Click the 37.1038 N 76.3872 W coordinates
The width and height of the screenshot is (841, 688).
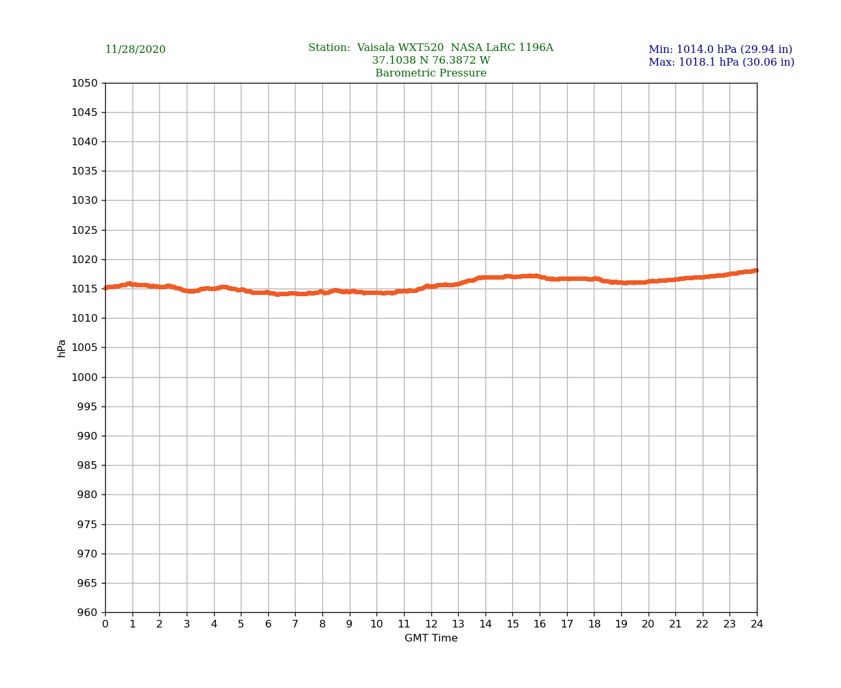(431, 61)
